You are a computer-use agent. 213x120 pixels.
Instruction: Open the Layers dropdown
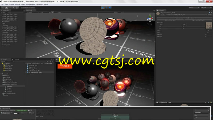(194, 8)
